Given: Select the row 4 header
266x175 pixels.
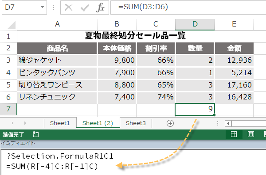Looking at the screenshot, I should 8,73.
